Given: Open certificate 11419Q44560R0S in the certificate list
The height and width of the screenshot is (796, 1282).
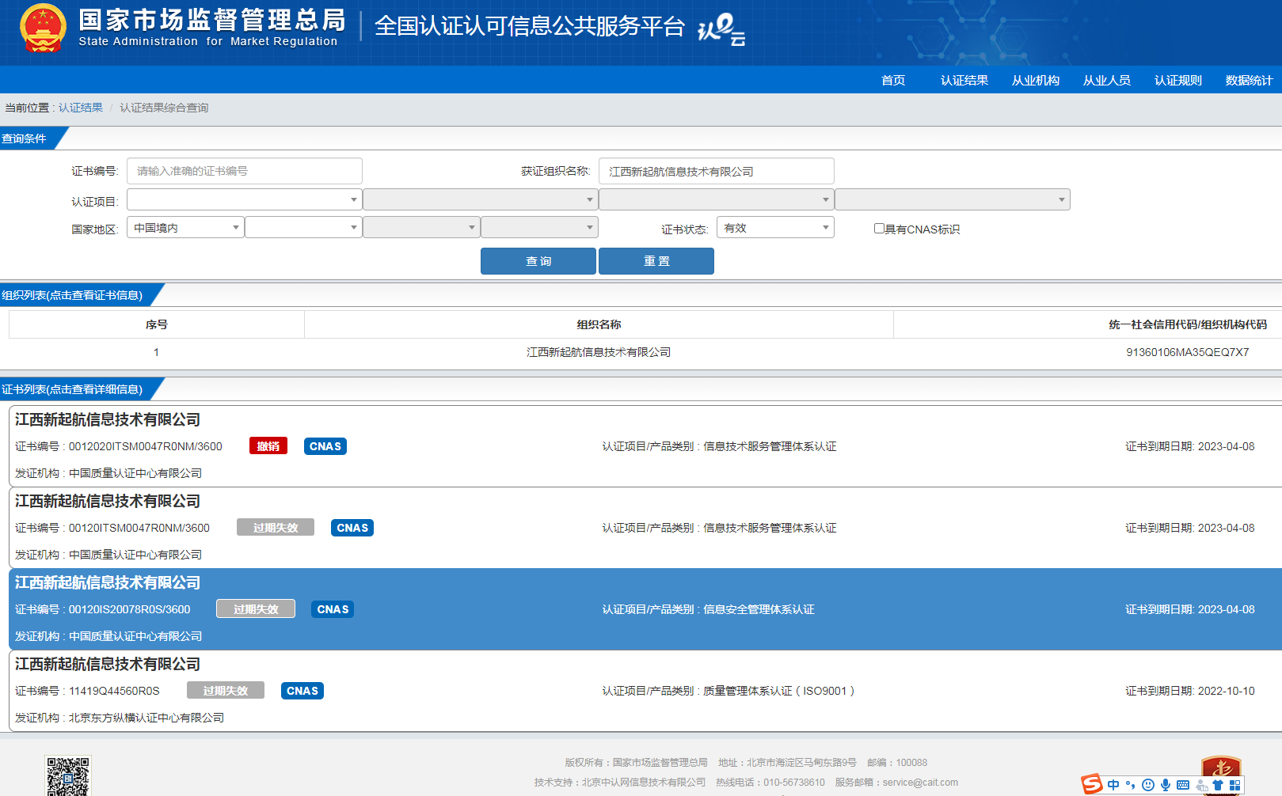Looking at the screenshot, I should coord(113,691).
